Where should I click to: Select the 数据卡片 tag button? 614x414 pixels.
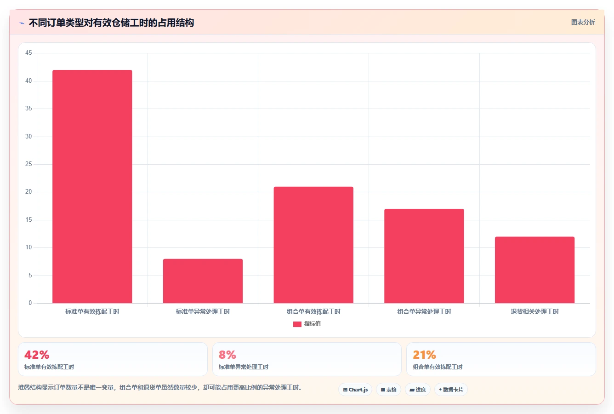click(x=451, y=390)
